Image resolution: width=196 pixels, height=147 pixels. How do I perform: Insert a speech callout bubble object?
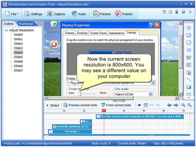pos(189,28)
